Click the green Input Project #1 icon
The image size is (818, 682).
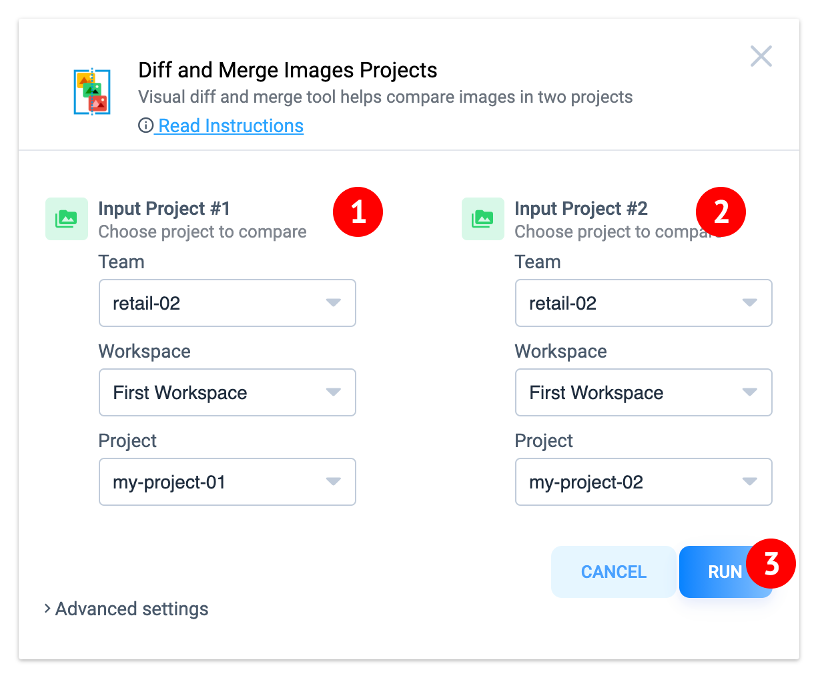tap(67, 219)
